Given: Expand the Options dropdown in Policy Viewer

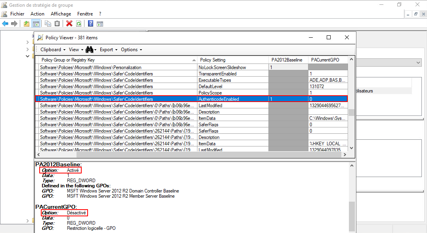Looking at the screenshot, I should (131, 50).
